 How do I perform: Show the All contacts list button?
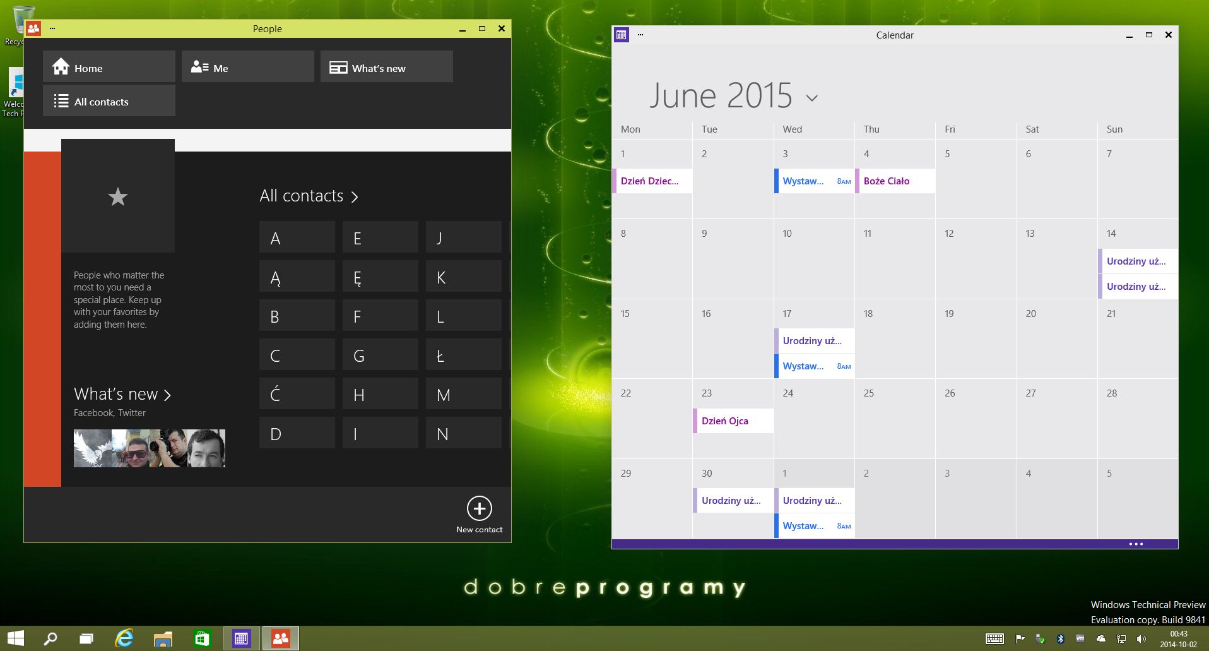tap(109, 100)
